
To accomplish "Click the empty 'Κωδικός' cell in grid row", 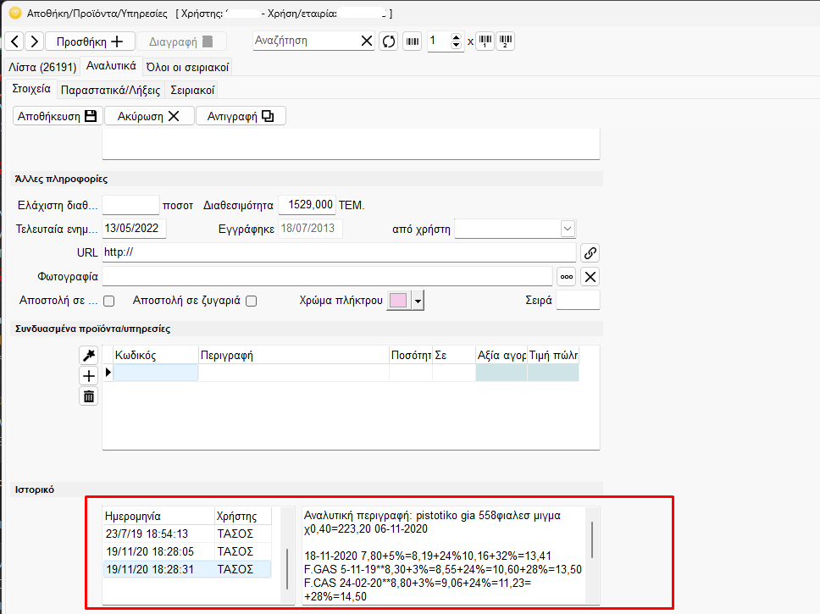I will click(x=156, y=373).
